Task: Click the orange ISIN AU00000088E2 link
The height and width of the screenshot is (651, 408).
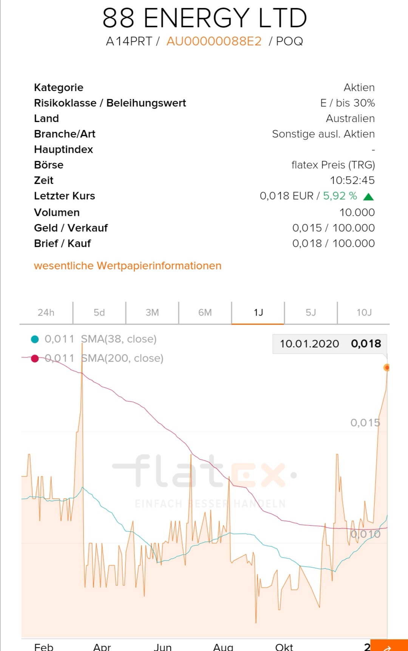Action: tap(214, 41)
